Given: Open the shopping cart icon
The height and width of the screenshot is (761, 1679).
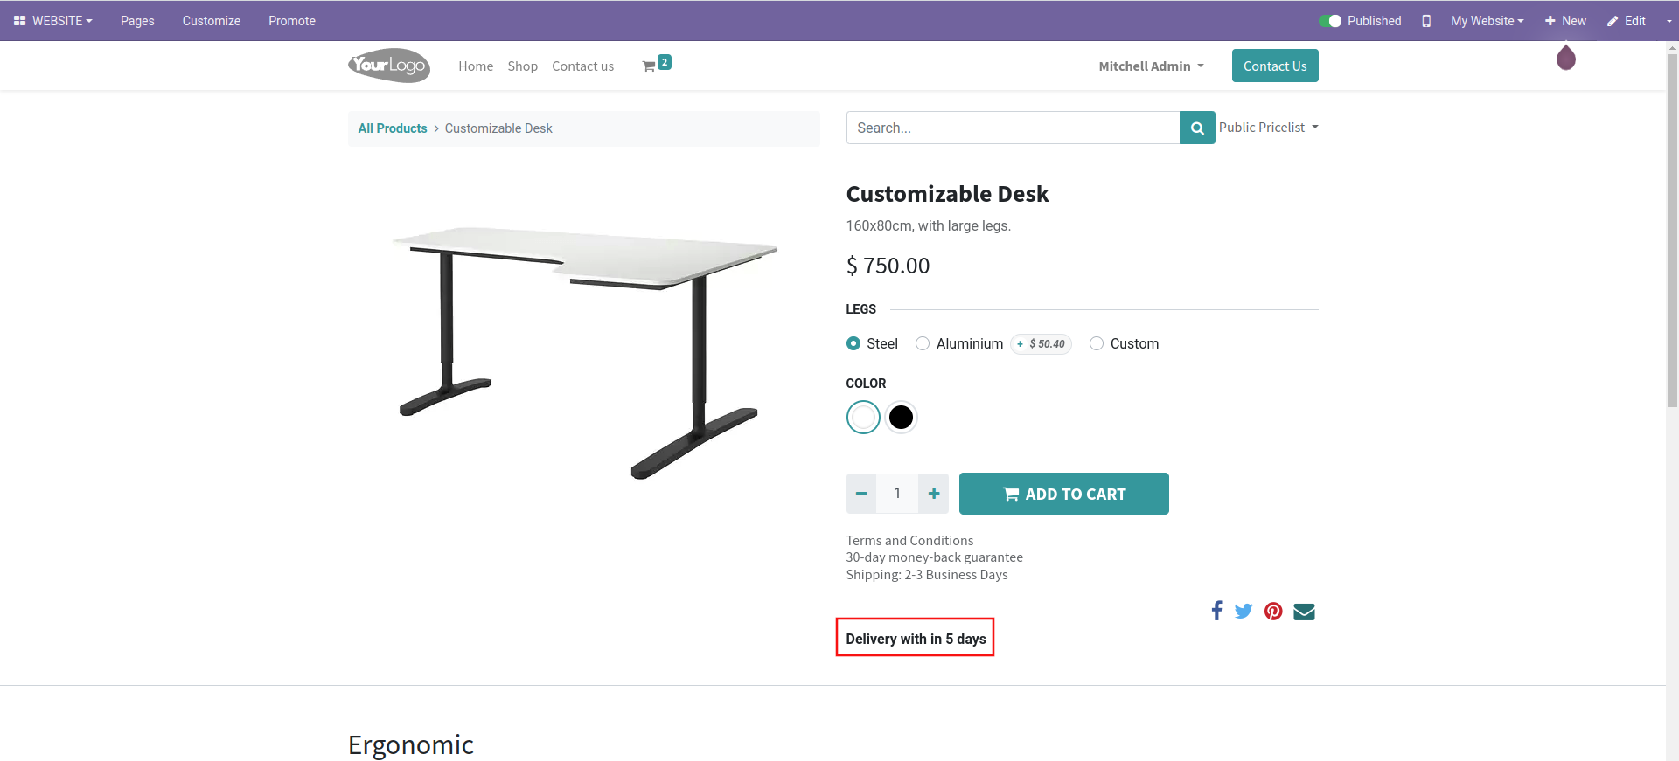Looking at the screenshot, I should click(x=650, y=66).
